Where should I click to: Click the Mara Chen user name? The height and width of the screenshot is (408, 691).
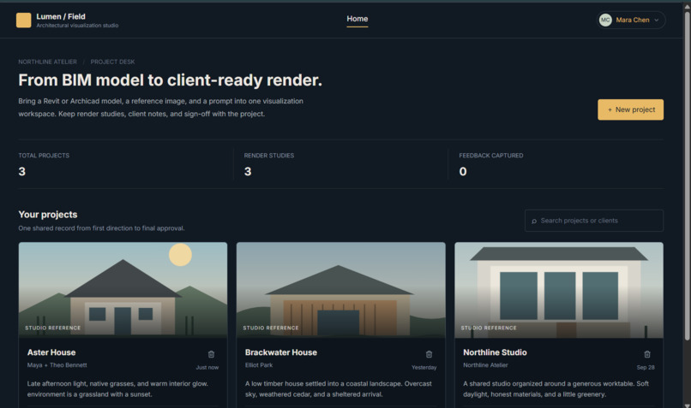pyautogui.click(x=633, y=21)
